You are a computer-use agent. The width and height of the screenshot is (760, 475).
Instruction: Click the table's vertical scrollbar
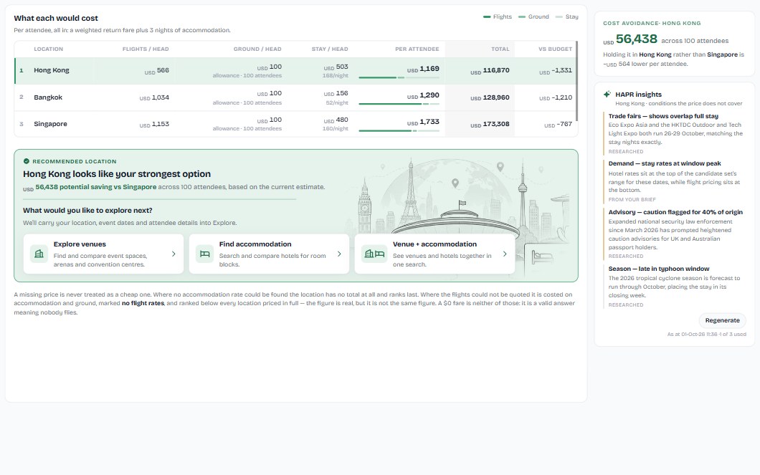coord(576,82)
